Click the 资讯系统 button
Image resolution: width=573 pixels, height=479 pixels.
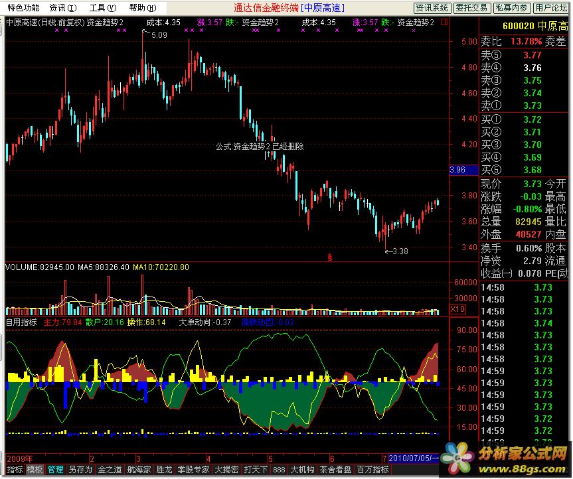click(x=432, y=8)
